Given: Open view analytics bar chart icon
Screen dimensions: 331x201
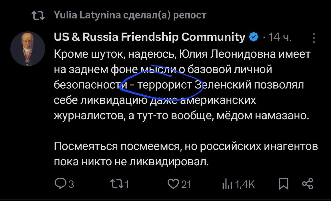Looking at the screenshot, I should pos(227,184).
